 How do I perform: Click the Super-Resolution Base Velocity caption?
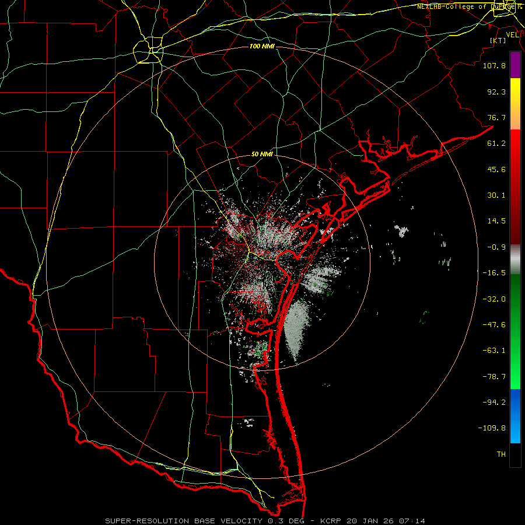tap(265, 521)
